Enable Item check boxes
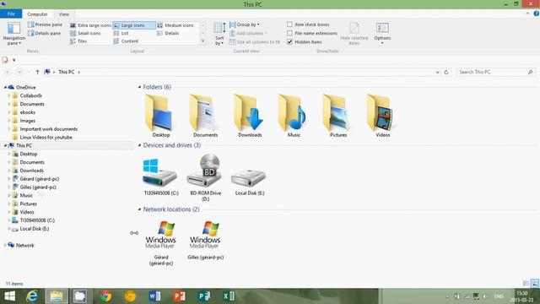This screenshot has height=304, width=540. point(289,24)
